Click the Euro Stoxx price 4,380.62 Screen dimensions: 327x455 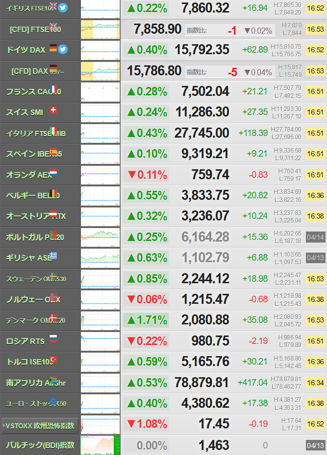tap(205, 403)
